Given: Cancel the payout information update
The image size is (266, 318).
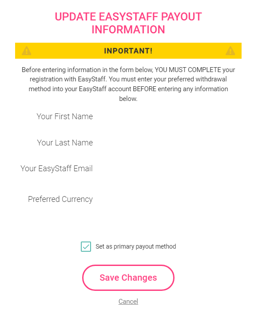Looking at the screenshot, I should pyautogui.click(x=128, y=302).
